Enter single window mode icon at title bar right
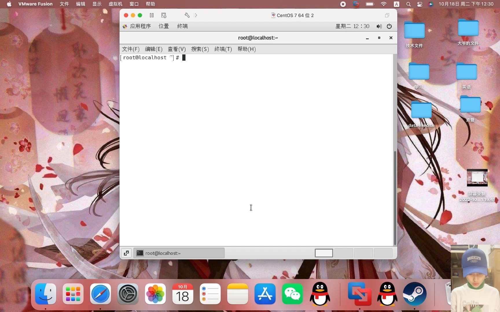Screen dimensions: 500x312 click(x=387, y=15)
